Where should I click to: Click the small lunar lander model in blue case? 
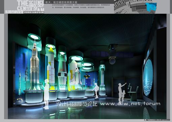pyautogui.click(x=87, y=76)
